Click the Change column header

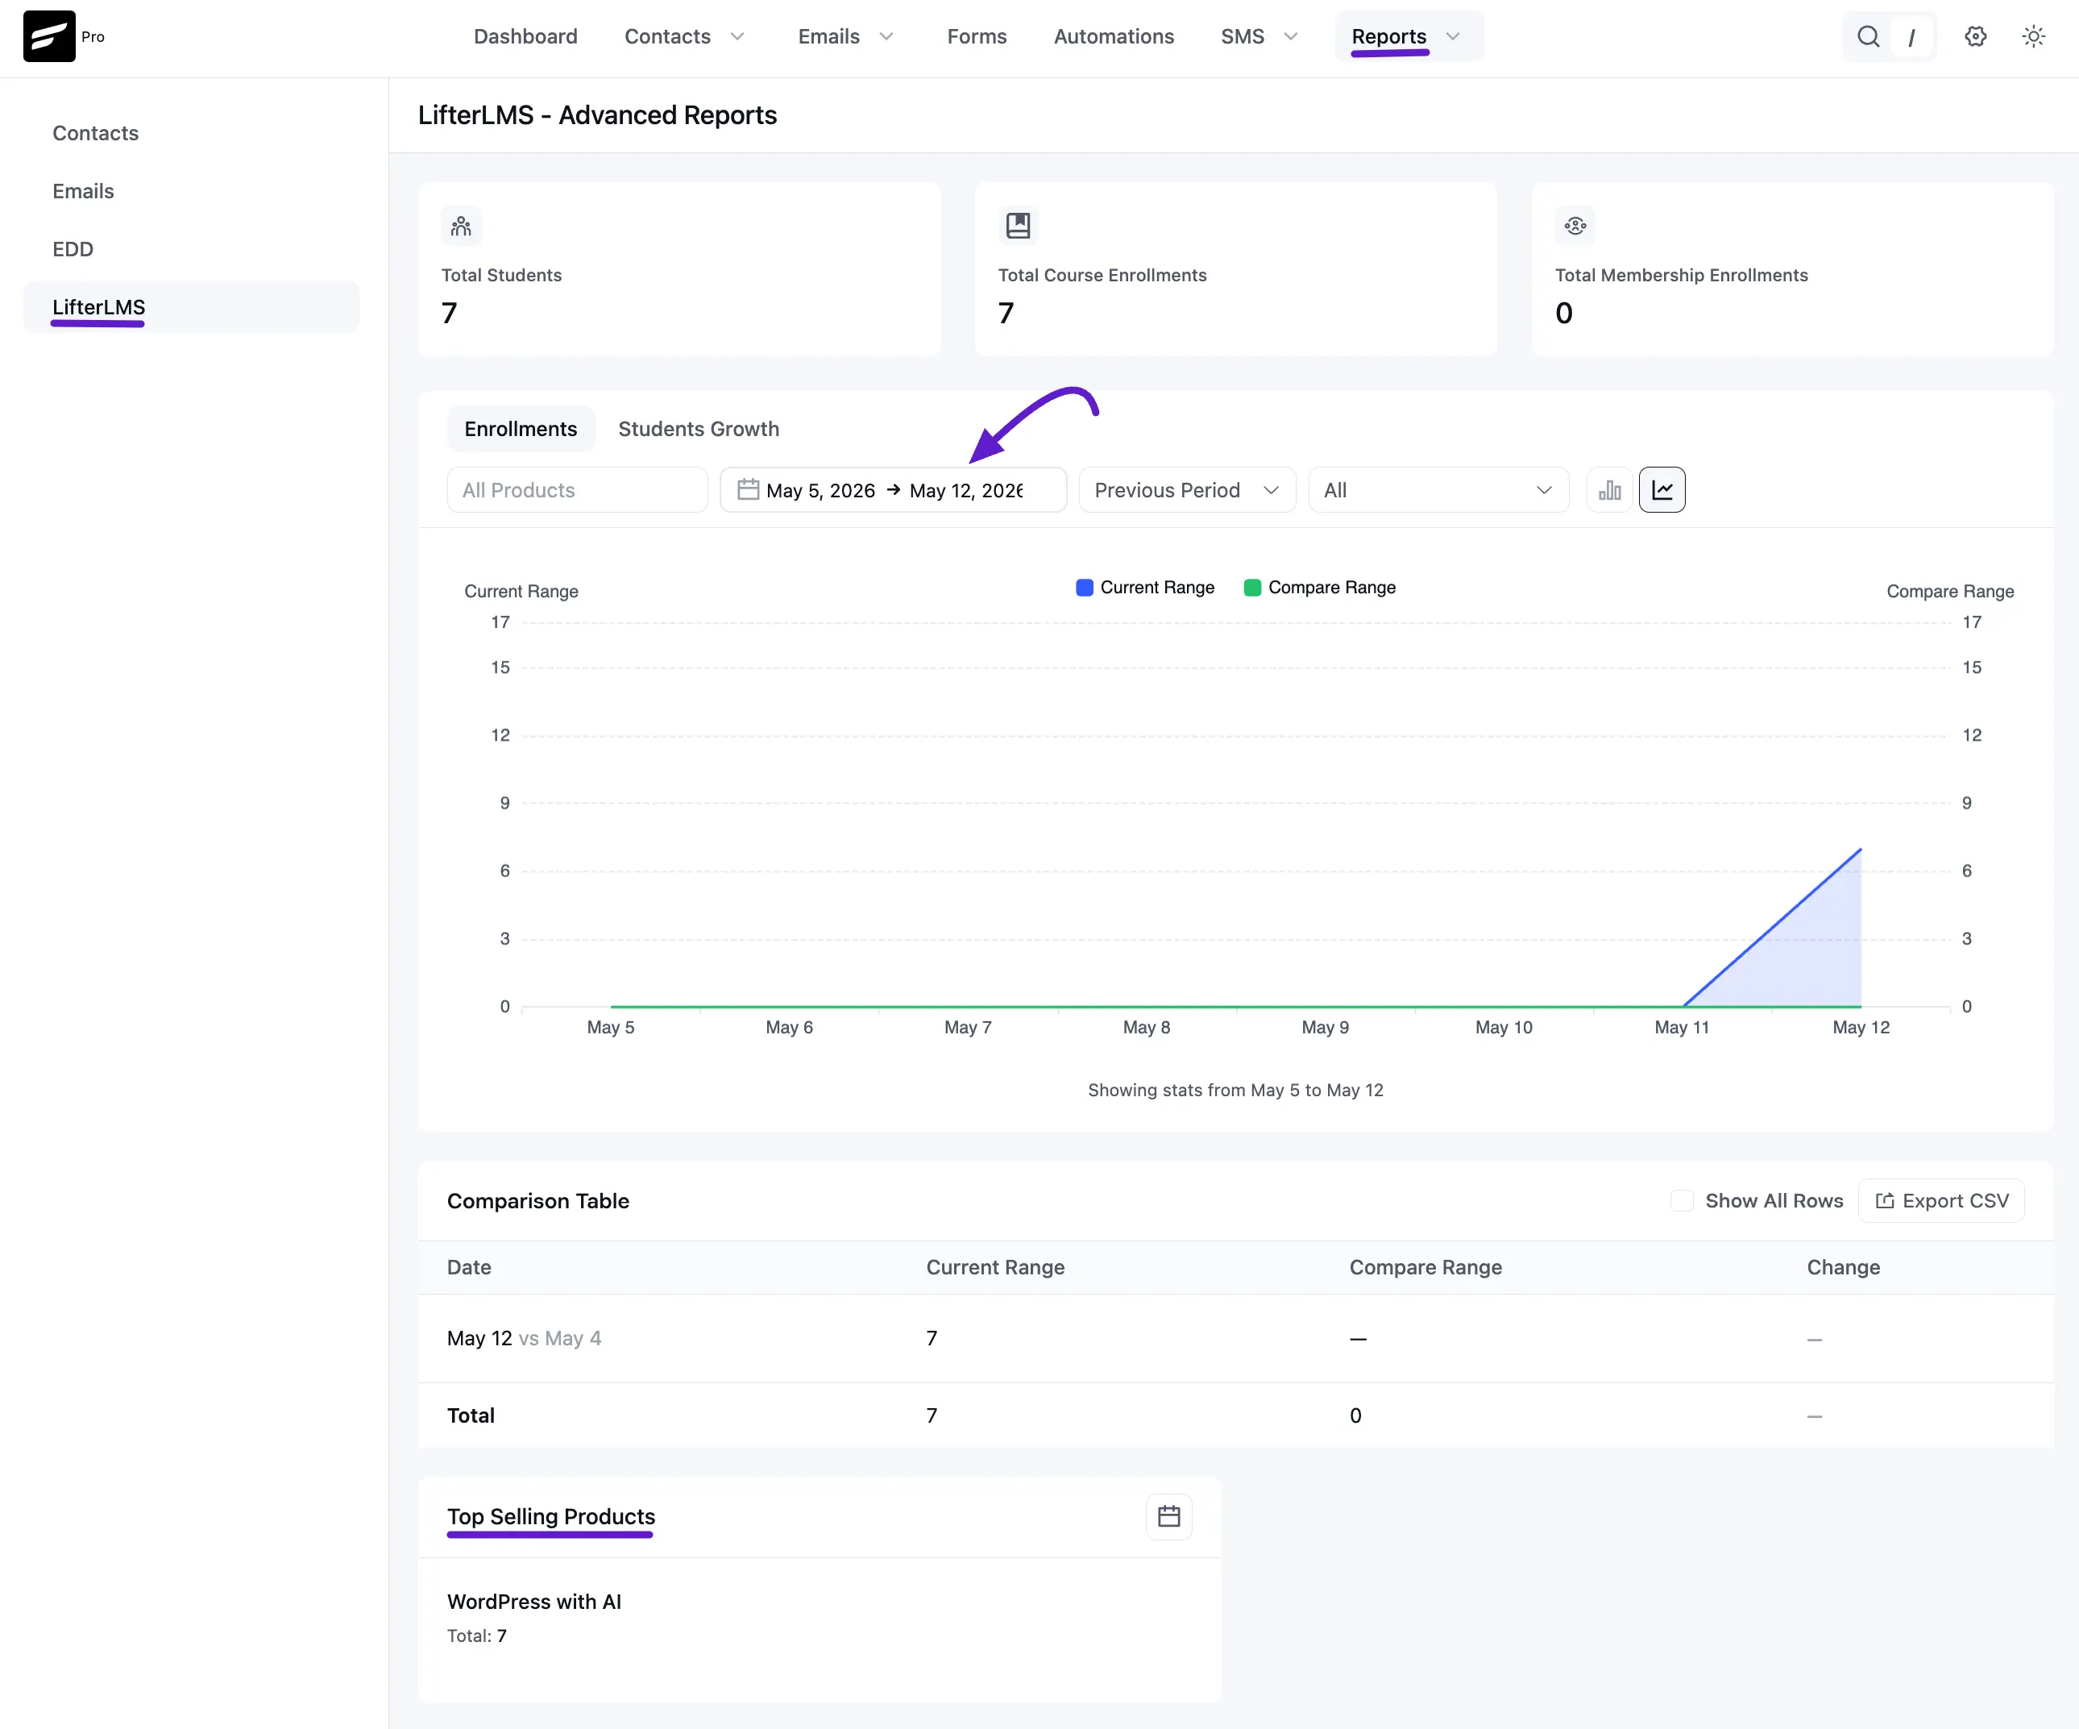click(x=1844, y=1266)
